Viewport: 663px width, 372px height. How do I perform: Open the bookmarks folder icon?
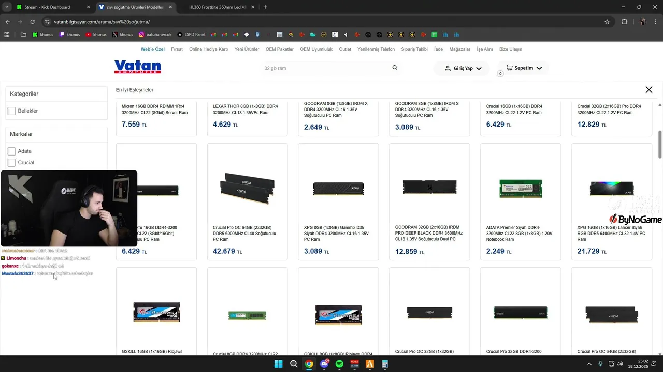[x=23, y=35]
